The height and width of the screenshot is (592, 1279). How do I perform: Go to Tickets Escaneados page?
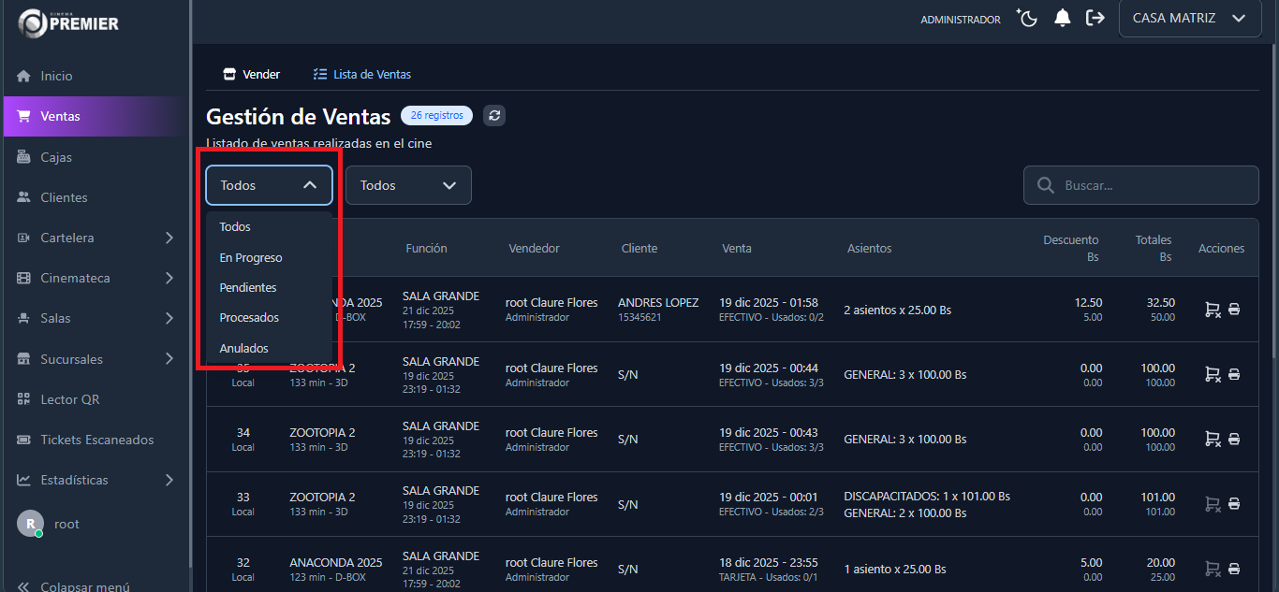coord(96,440)
